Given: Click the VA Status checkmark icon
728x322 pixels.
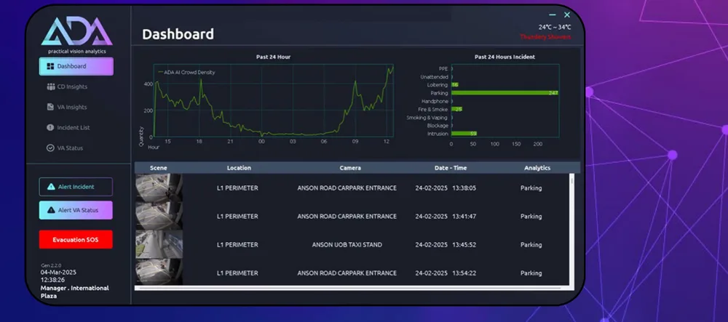Looking at the screenshot, I should click(51, 148).
